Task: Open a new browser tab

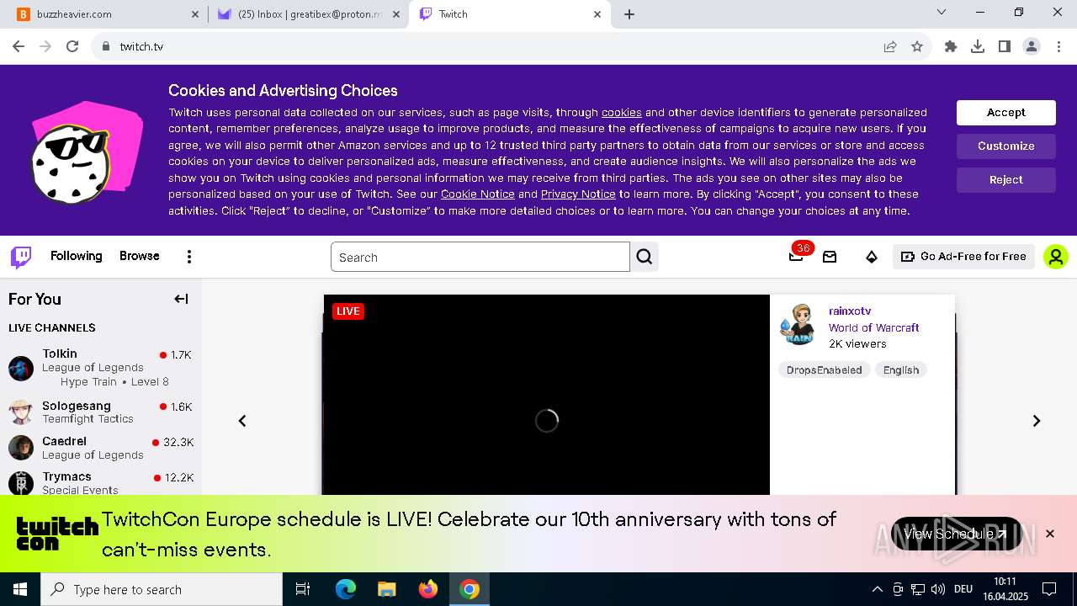Action: click(x=629, y=14)
